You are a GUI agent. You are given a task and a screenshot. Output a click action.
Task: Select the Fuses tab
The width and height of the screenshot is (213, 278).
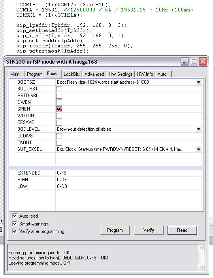(x=53, y=73)
